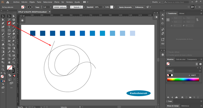This screenshot has height=108, width=203.
Task: Select the Perspective Grid tool
Action: (x=13, y=45)
